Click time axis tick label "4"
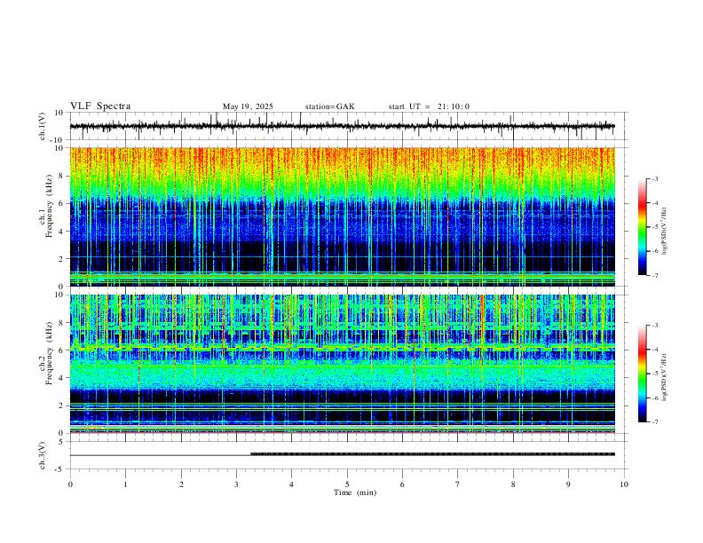The width and height of the screenshot is (703, 543). (x=292, y=484)
